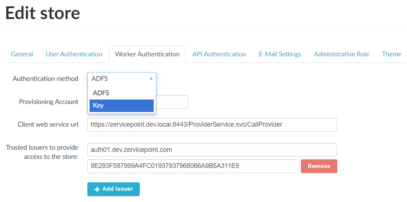Click the Client web service url label
The image size is (407, 202).
[x=48, y=124]
